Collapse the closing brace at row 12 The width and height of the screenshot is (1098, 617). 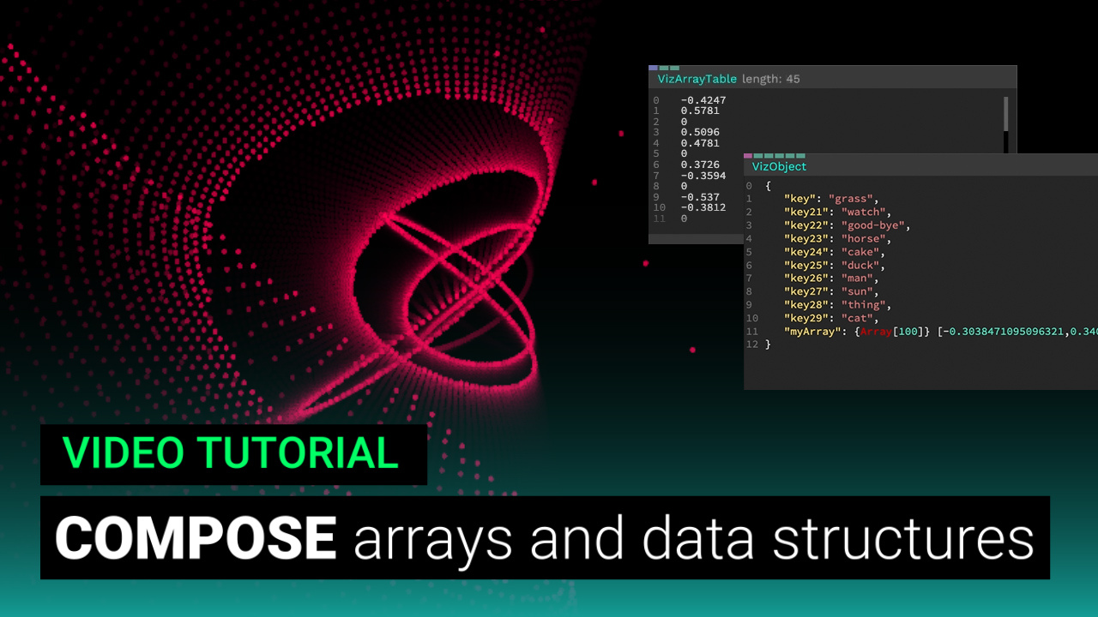769,344
